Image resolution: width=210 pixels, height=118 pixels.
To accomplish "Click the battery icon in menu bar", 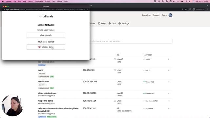I will [x=182, y=1].
